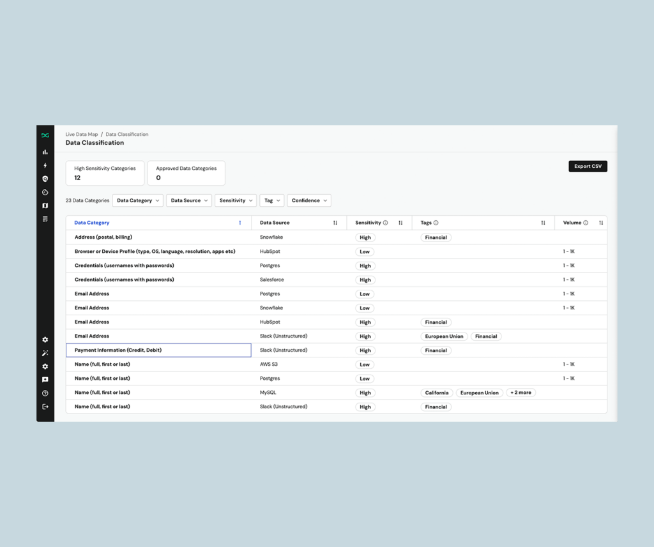Expand the Confidence filter dropdown
Viewport: 654px width, 547px height.
pyautogui.click(x=309, y=200)
